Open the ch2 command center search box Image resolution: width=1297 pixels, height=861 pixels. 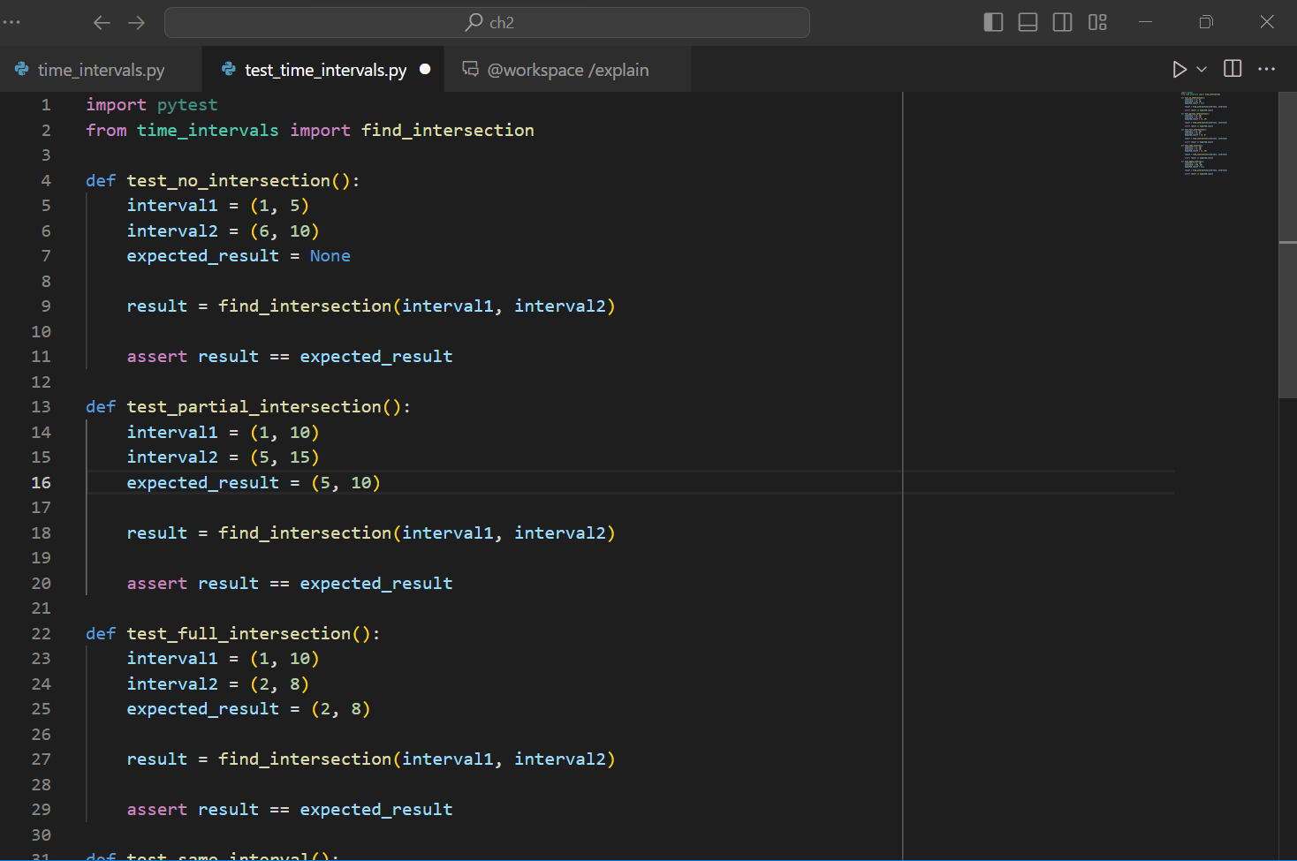(x=487, y=22)
